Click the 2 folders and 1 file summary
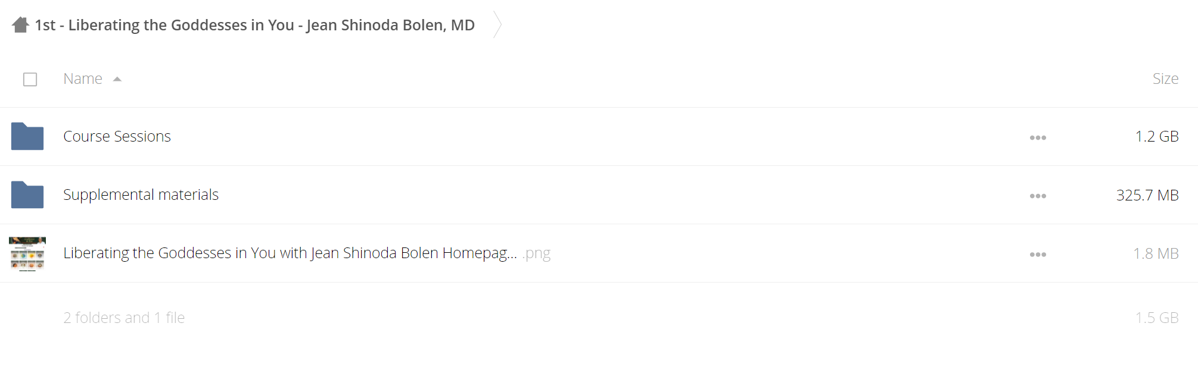This screenshot has height=367, width=1198. (124, 318)
